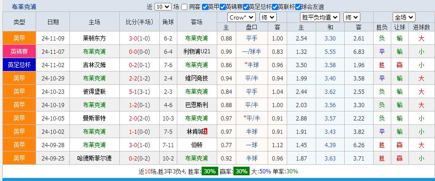Open the 终 dropdown next to 胜平负均值
Image resolution: width=435 pixels, height=181 pixels.
pyautogui.click(x=351, y=18)
